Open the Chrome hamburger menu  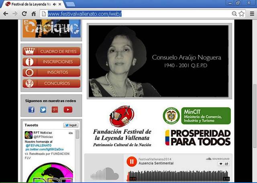click(251, 14)
